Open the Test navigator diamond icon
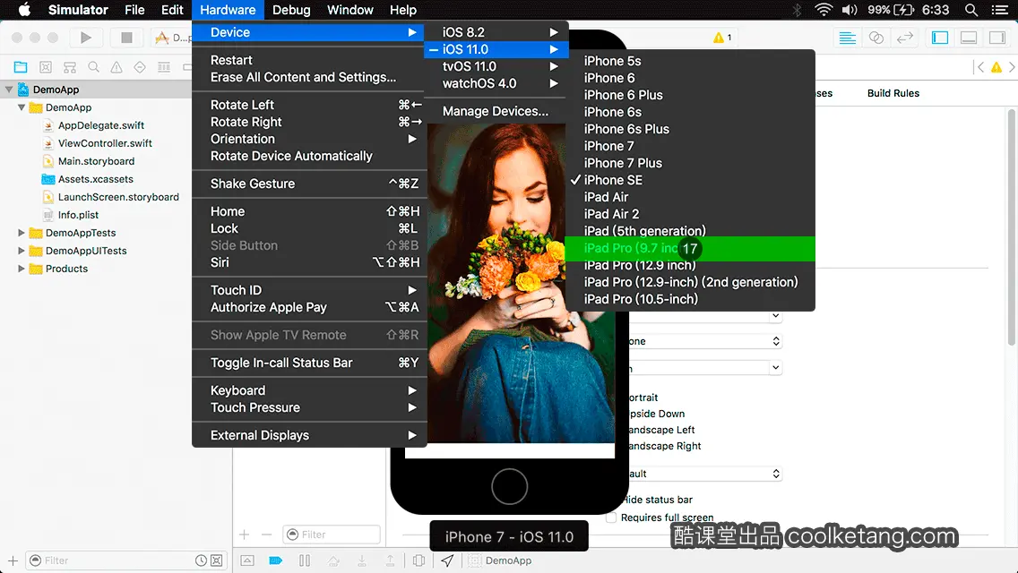This screenshot has width=1018, height=573. click(x=140, y=67)
